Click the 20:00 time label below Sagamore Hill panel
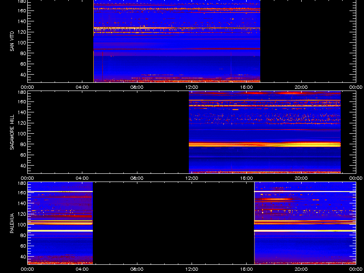Screen dimensions: 364x273 click(x=301, y=178)
